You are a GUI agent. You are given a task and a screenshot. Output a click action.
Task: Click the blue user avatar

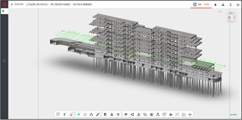(x=195, y=4)
